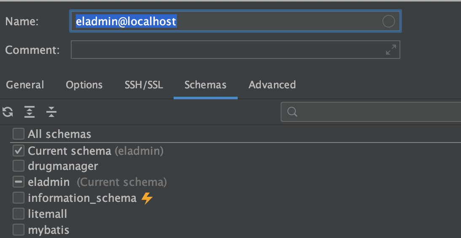Select the litemall schema checkbox
The width and height of the screenshot is (461, 238).
[x=19, y=214]
